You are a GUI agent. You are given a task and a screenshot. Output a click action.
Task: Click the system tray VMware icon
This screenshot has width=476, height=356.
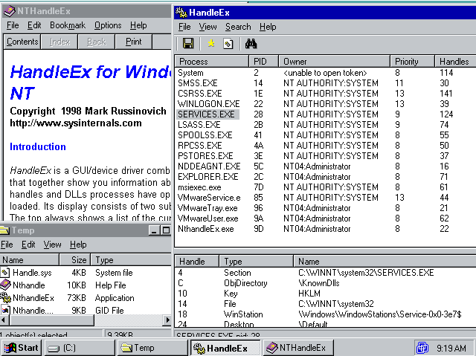[422, 348]
